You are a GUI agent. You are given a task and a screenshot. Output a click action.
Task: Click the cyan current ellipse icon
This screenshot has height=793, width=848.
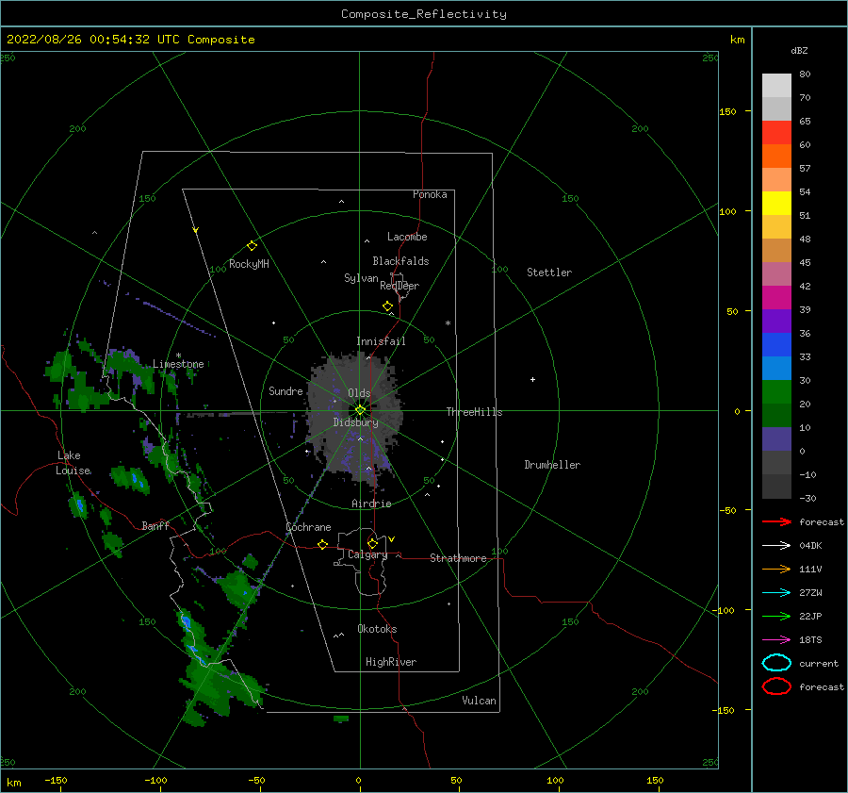776,663
